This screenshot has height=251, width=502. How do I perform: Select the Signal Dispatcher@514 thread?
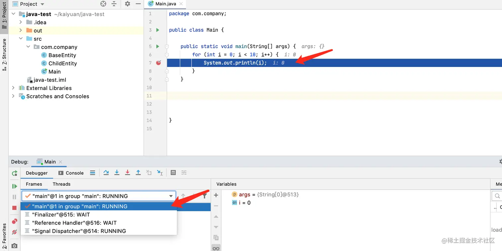99,231
